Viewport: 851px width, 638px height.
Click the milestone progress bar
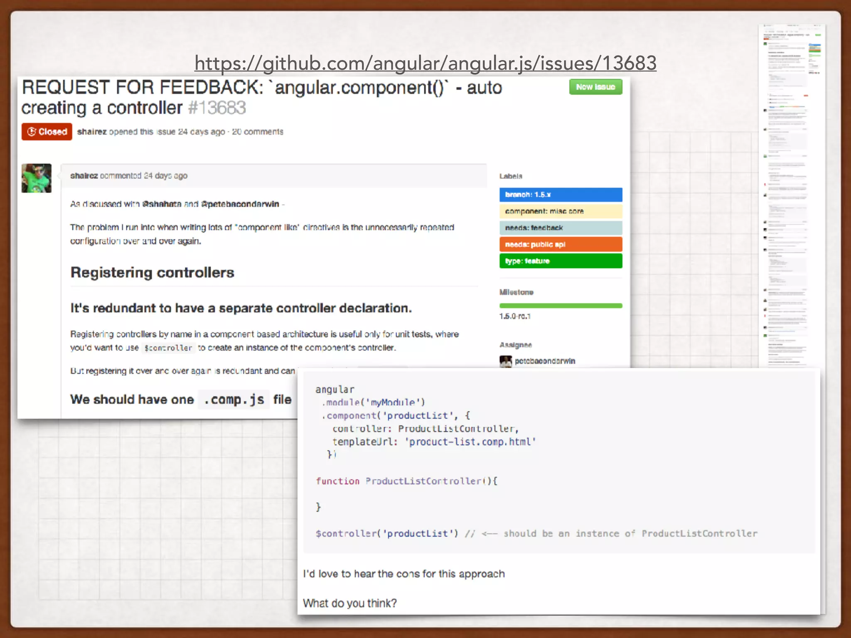point(561,306)
